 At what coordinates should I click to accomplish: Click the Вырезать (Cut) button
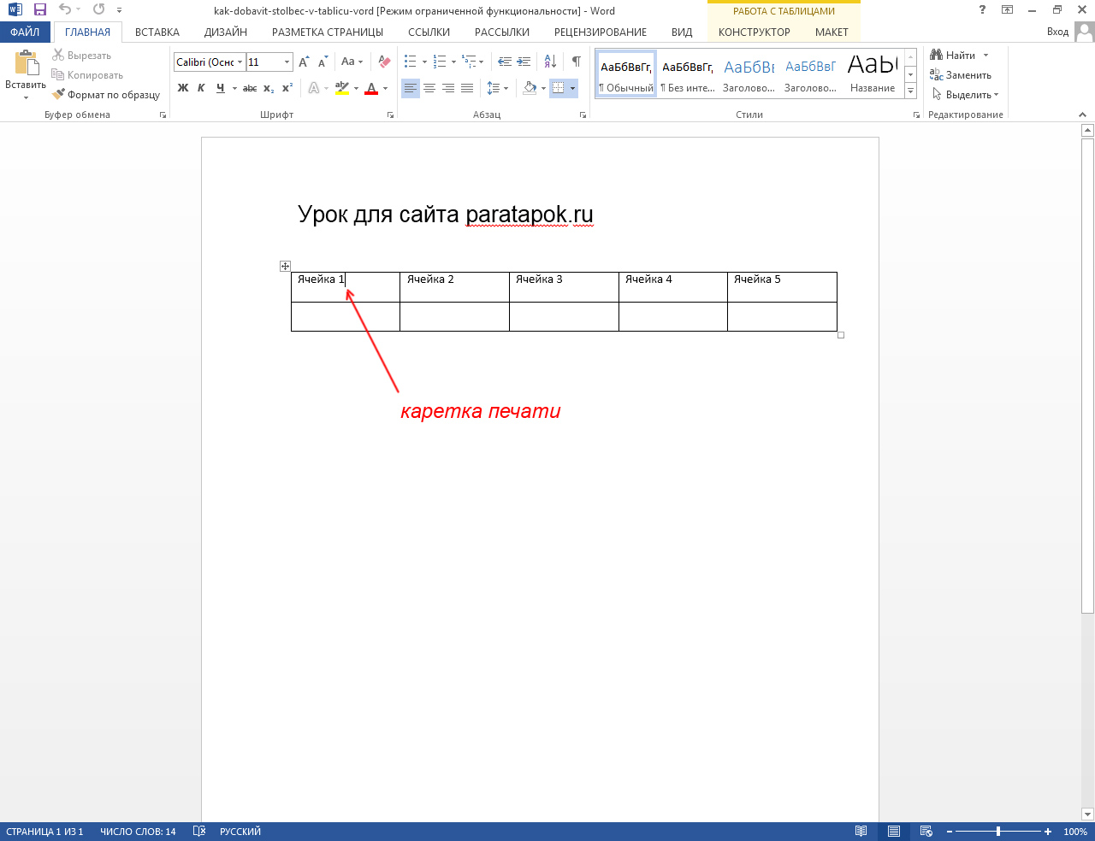pyautogui.click(x=82, y=56)
